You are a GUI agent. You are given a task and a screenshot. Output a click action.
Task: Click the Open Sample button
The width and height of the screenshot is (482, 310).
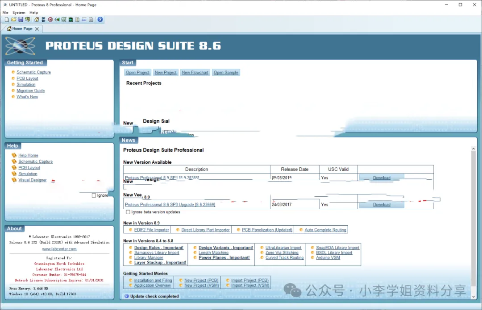(226, 73)
